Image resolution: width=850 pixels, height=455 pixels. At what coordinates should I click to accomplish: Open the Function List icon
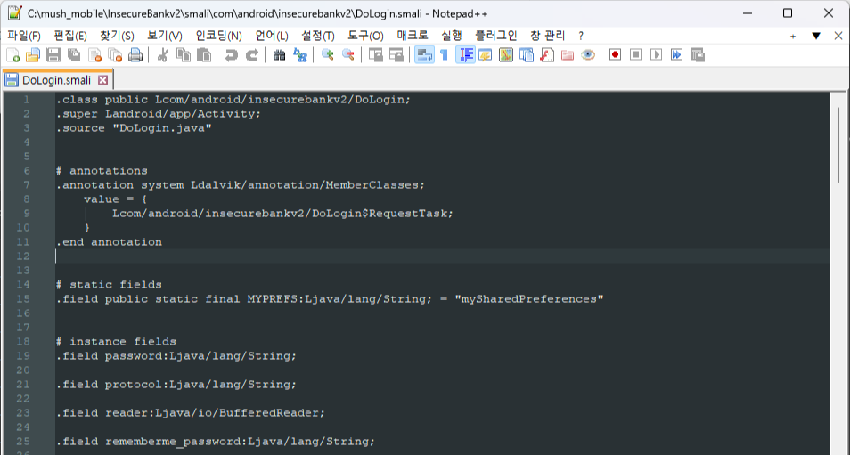(x=547, y=54)
